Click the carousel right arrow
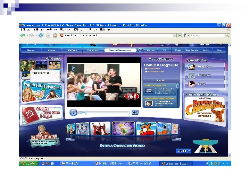 (x=177, y=140)
